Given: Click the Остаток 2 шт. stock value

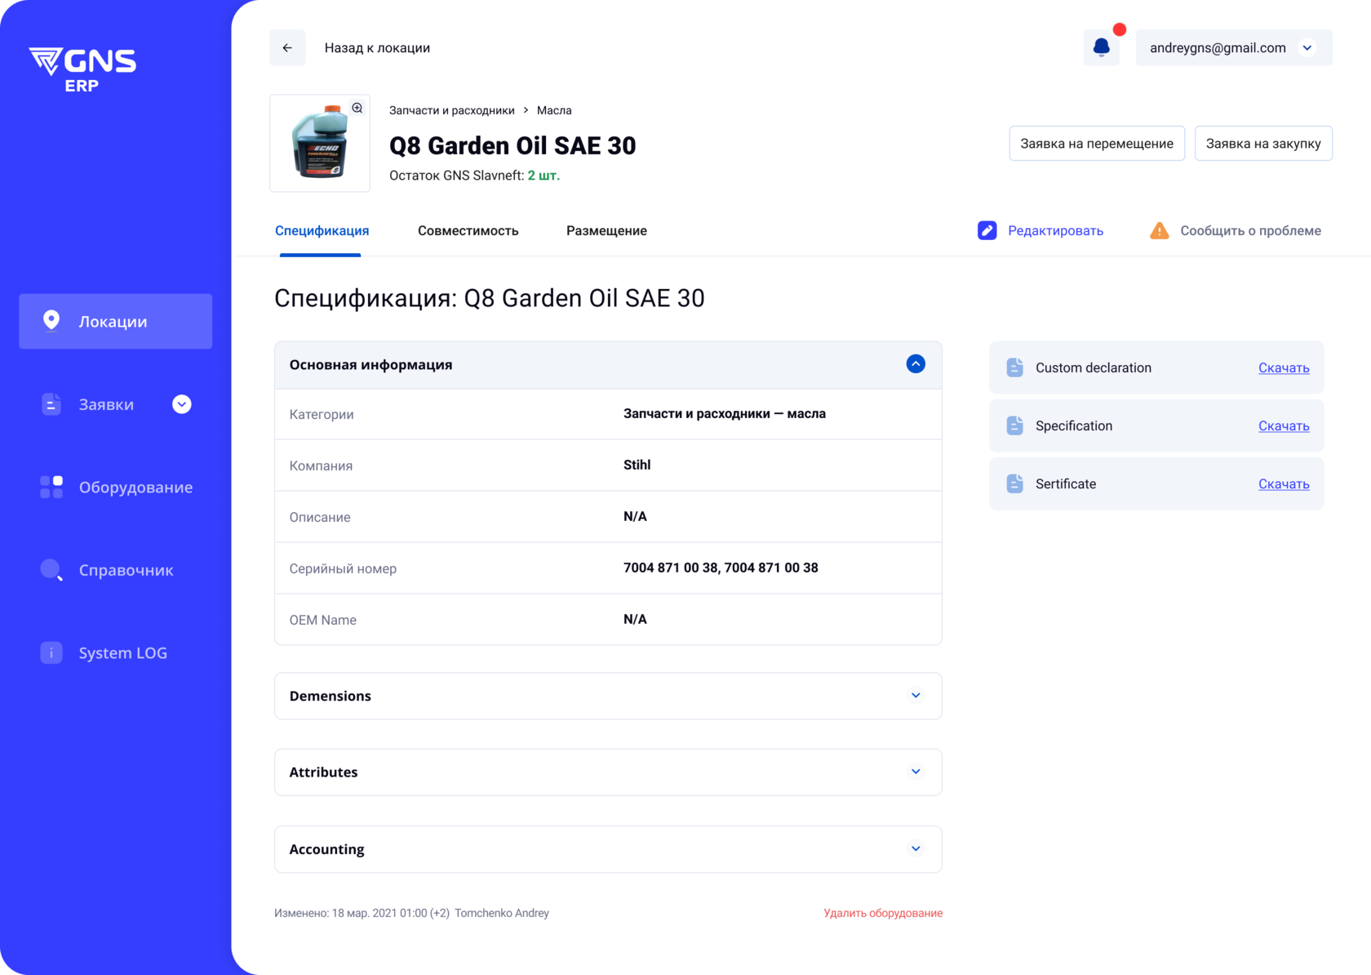Looking at the screenshot, I should 544,176.
